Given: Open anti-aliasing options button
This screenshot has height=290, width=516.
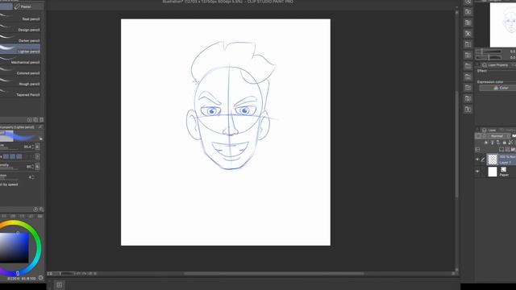Looking at the screenshot, I should [38, 156].
